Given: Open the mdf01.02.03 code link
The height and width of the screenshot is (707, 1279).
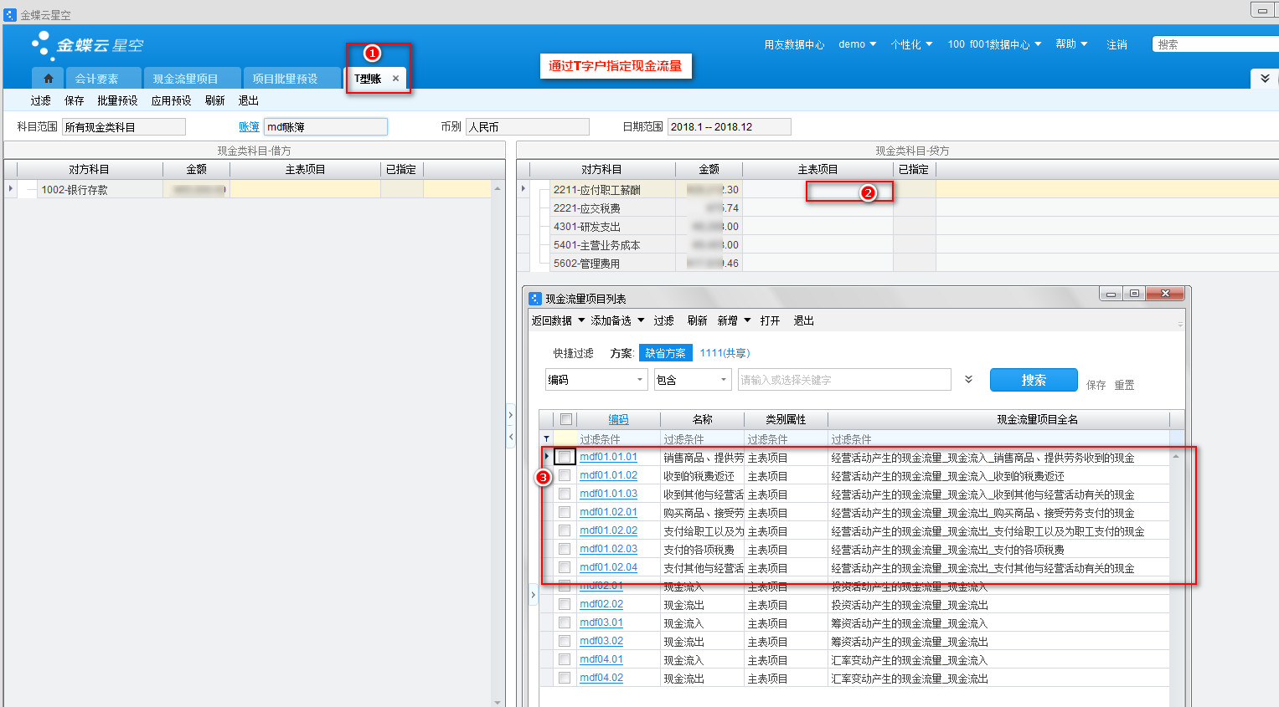Looking at the screenshot, I should (608, 549).
